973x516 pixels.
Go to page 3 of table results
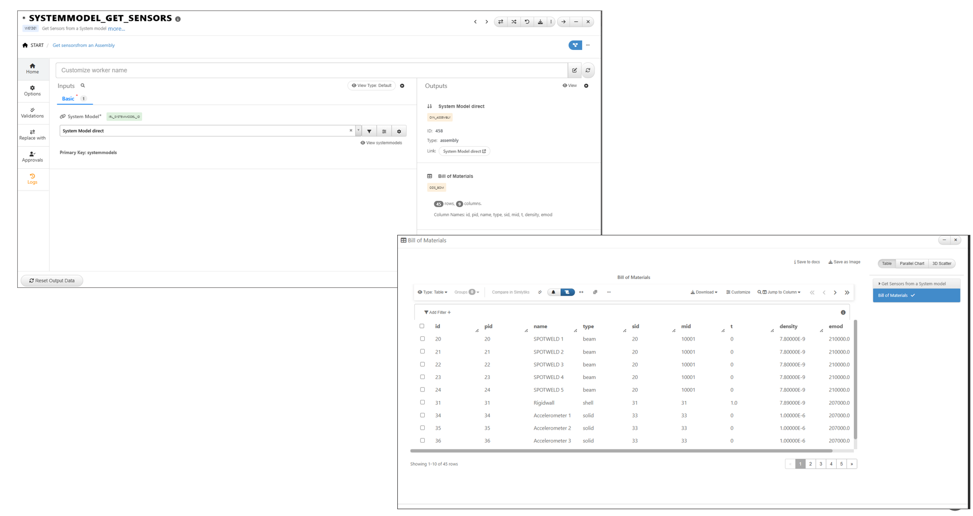[x=820, y=464]
